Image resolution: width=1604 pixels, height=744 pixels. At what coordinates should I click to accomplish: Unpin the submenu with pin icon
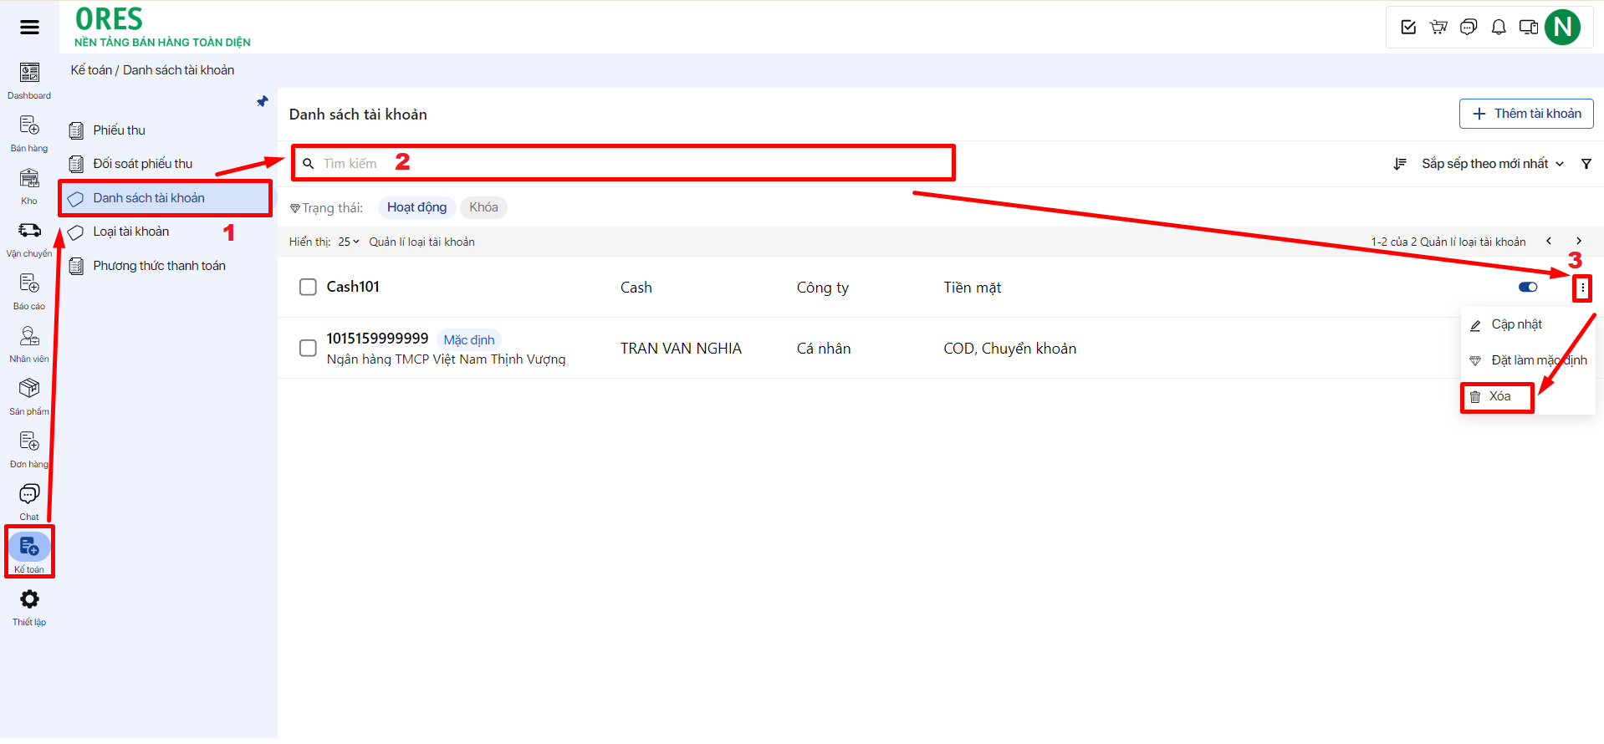coord(263,102)
